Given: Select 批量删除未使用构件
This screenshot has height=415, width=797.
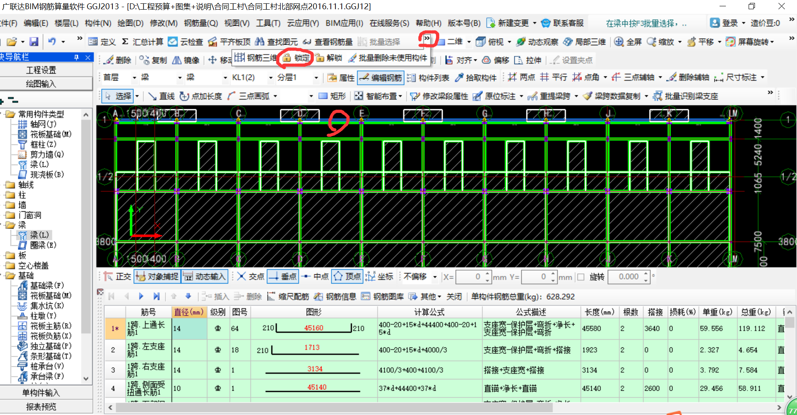Looking at the screenshot, I should point(388,58).
